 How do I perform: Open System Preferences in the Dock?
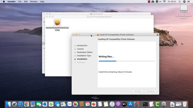(x=136, y=104)
